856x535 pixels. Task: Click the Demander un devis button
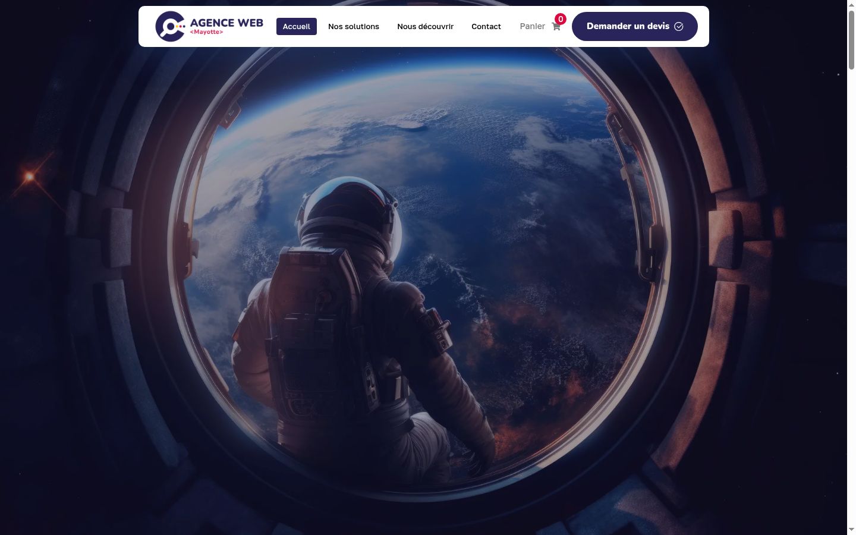[635, 26]
